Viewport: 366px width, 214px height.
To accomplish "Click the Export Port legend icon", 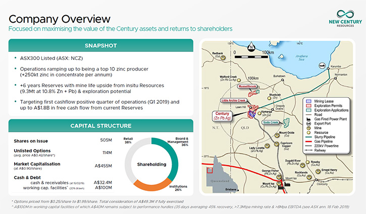I will [308, 124].
